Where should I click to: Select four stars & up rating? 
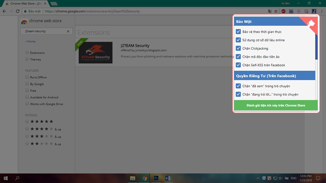[x=27, y=129]
